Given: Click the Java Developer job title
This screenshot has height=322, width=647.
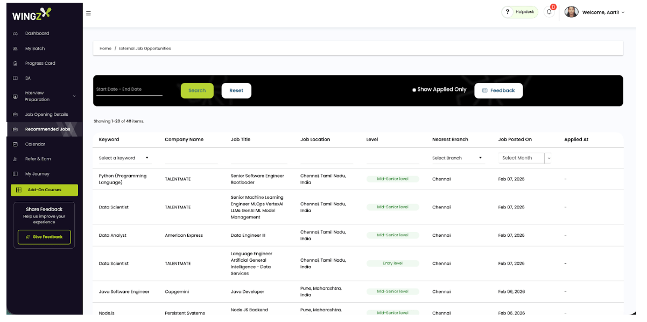Looking at the screenshot, I should coord(248,292).
